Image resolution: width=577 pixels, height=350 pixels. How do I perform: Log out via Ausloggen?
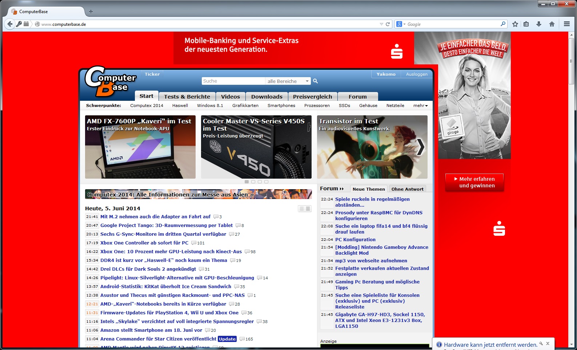pyautogui.click(x=417, y=74)
